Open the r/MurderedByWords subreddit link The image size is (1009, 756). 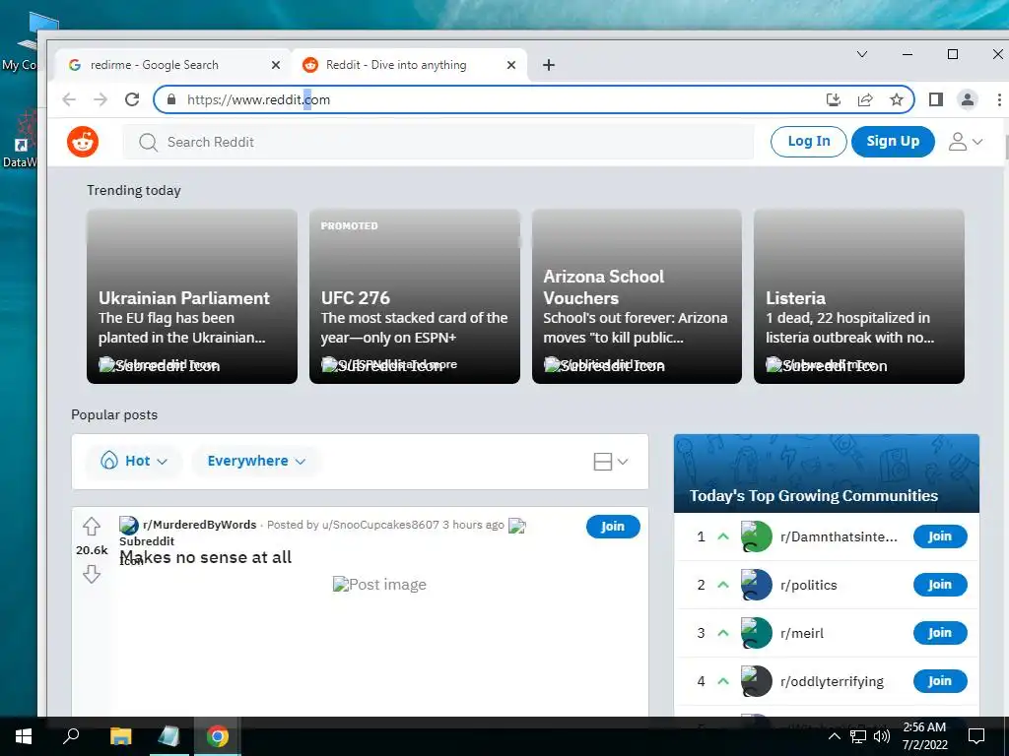point(199,525)
